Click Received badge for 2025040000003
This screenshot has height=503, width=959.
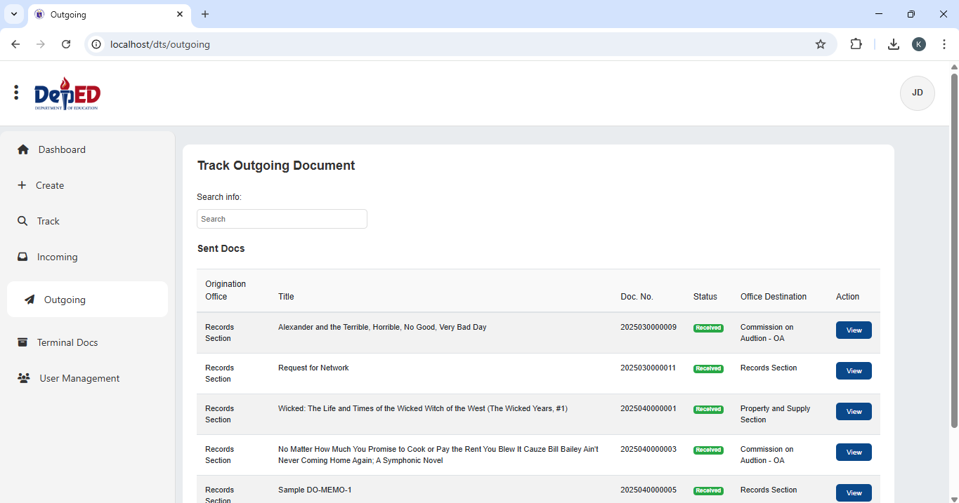[x=708, y=450]
